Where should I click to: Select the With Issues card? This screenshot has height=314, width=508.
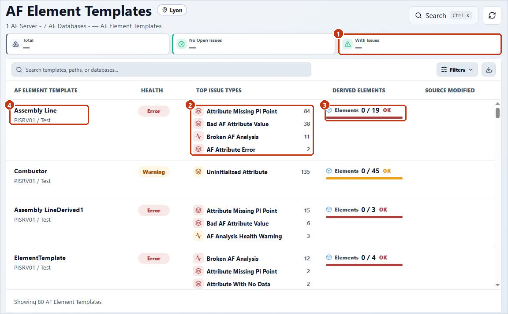[420, 44]
